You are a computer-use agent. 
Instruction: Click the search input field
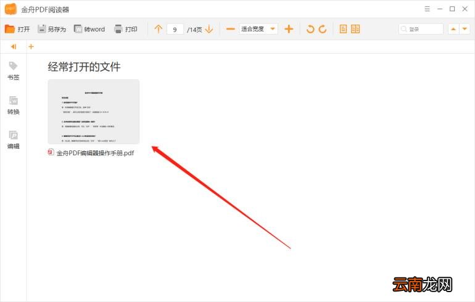click(x=421, y=29)
